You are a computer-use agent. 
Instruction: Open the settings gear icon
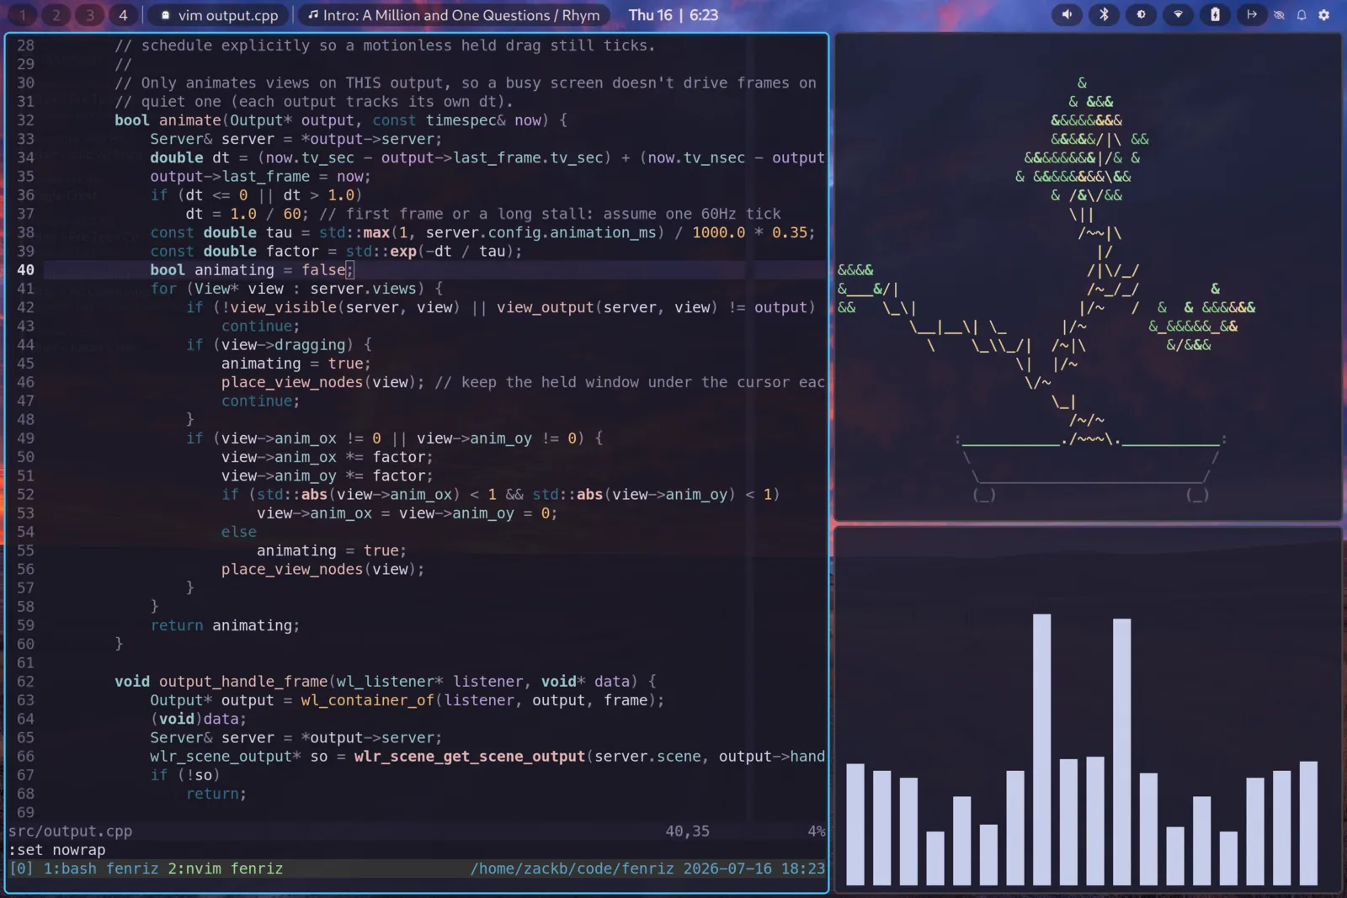[x=1323, y=14]
